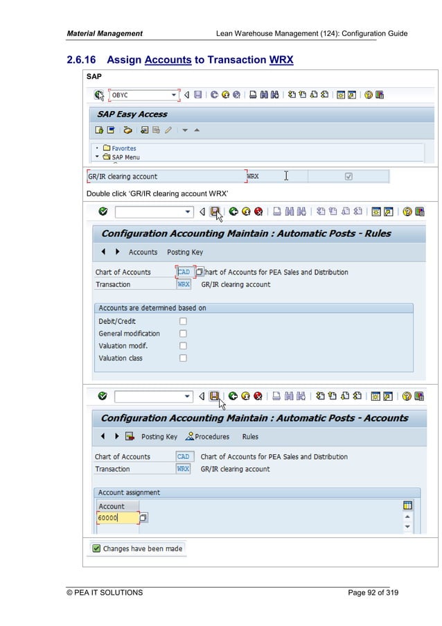Image resolution: width=442 pixels, height=626 pixels.
Task: Click the WRX cell in GR/IR row
Action: tap(277, 176)
